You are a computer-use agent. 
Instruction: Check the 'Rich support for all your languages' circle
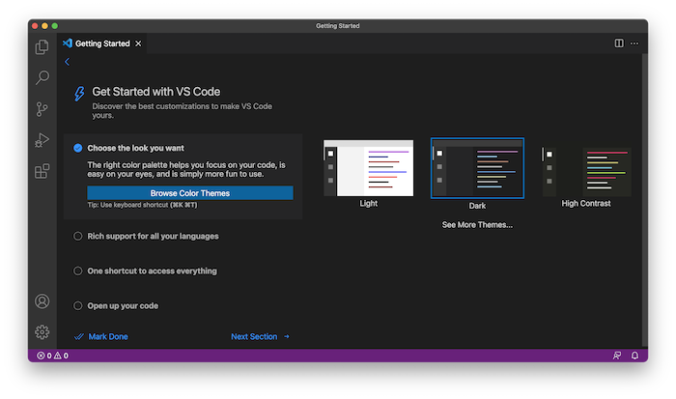point(77,236)
